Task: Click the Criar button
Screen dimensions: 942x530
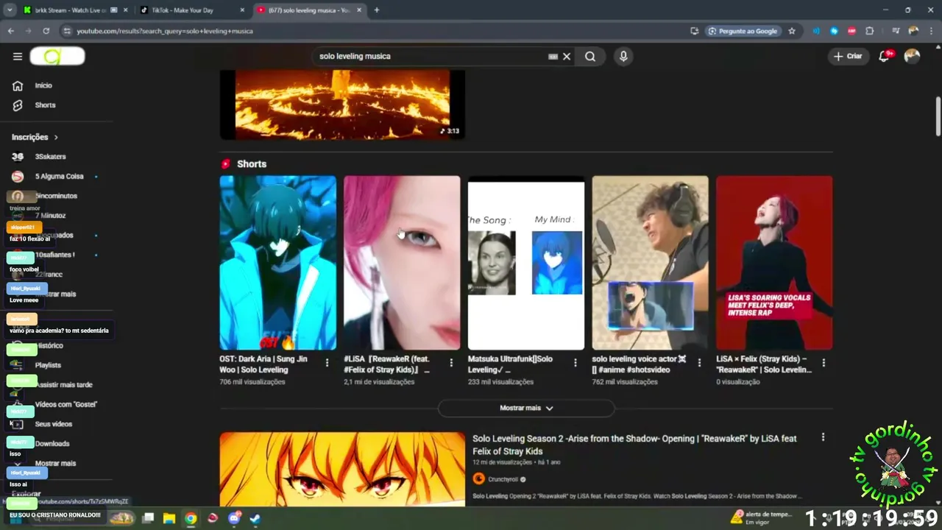Action: coord(848,57)
